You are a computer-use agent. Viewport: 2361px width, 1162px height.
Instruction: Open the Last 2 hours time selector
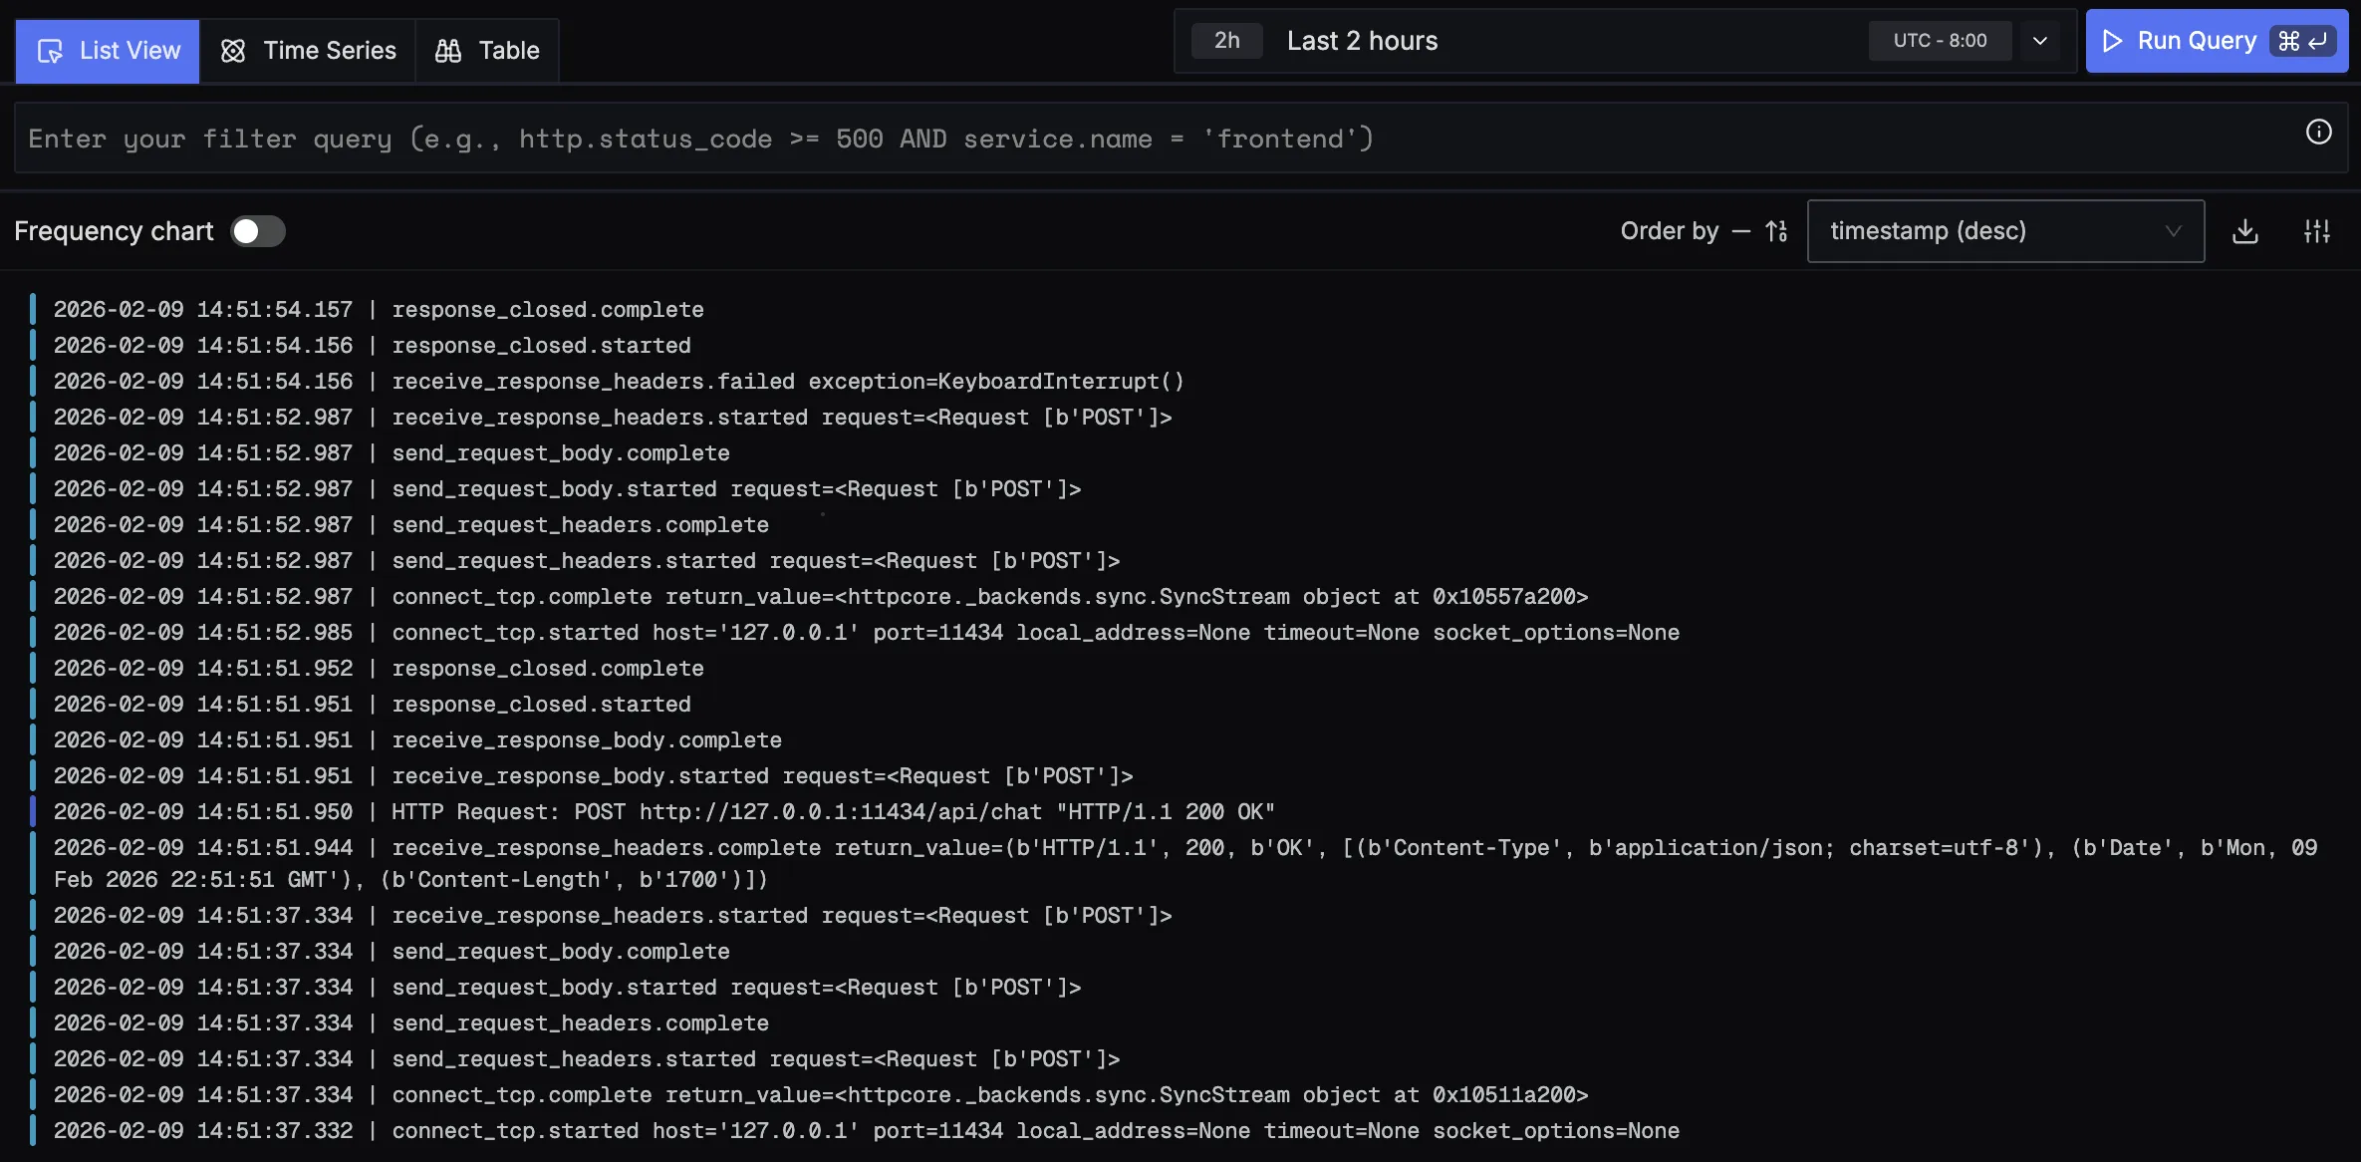tap(1362, 41)
